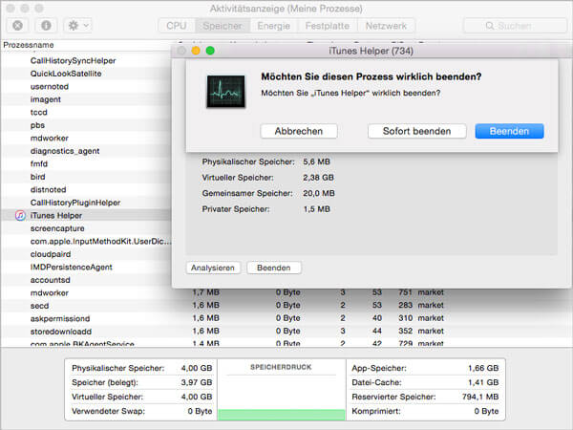This screenshot has height=430, width=573.
Task: Click the Verwendeter Swap 0 Byte value
Action: click(200, 411)
